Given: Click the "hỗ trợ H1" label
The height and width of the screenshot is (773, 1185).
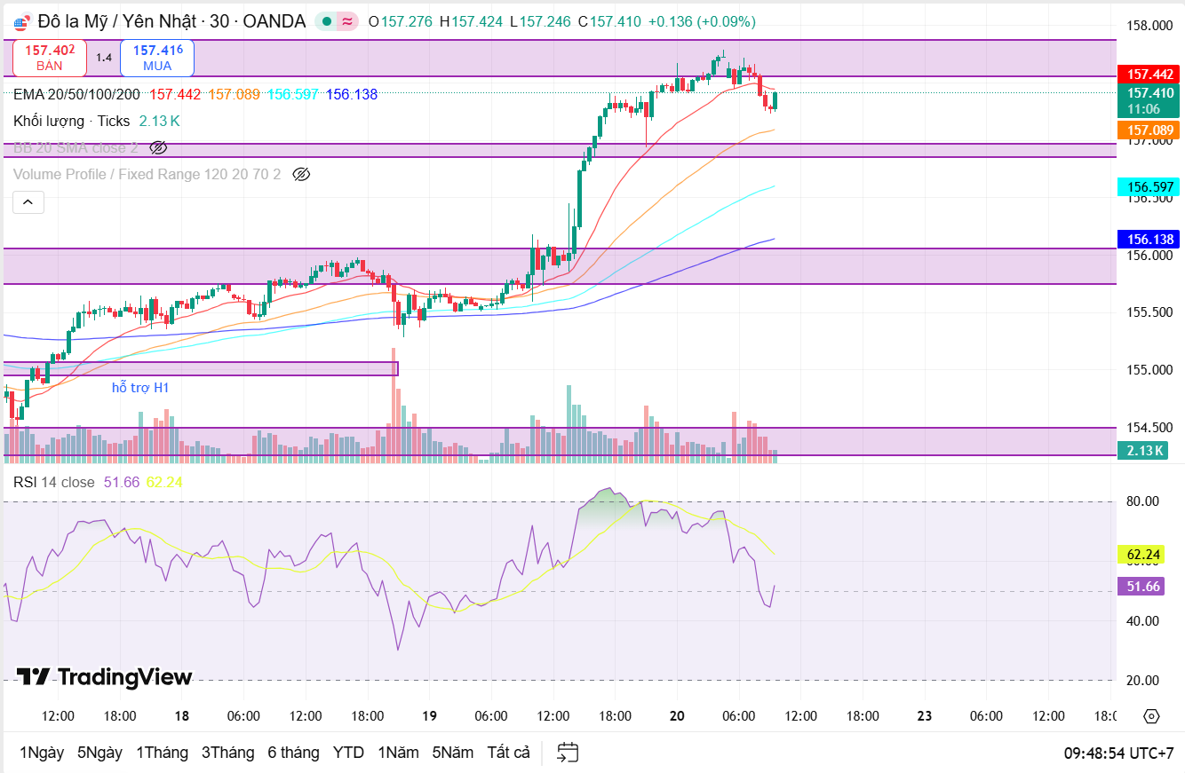Looking at the screenshot, I should [x=140, y=388].
